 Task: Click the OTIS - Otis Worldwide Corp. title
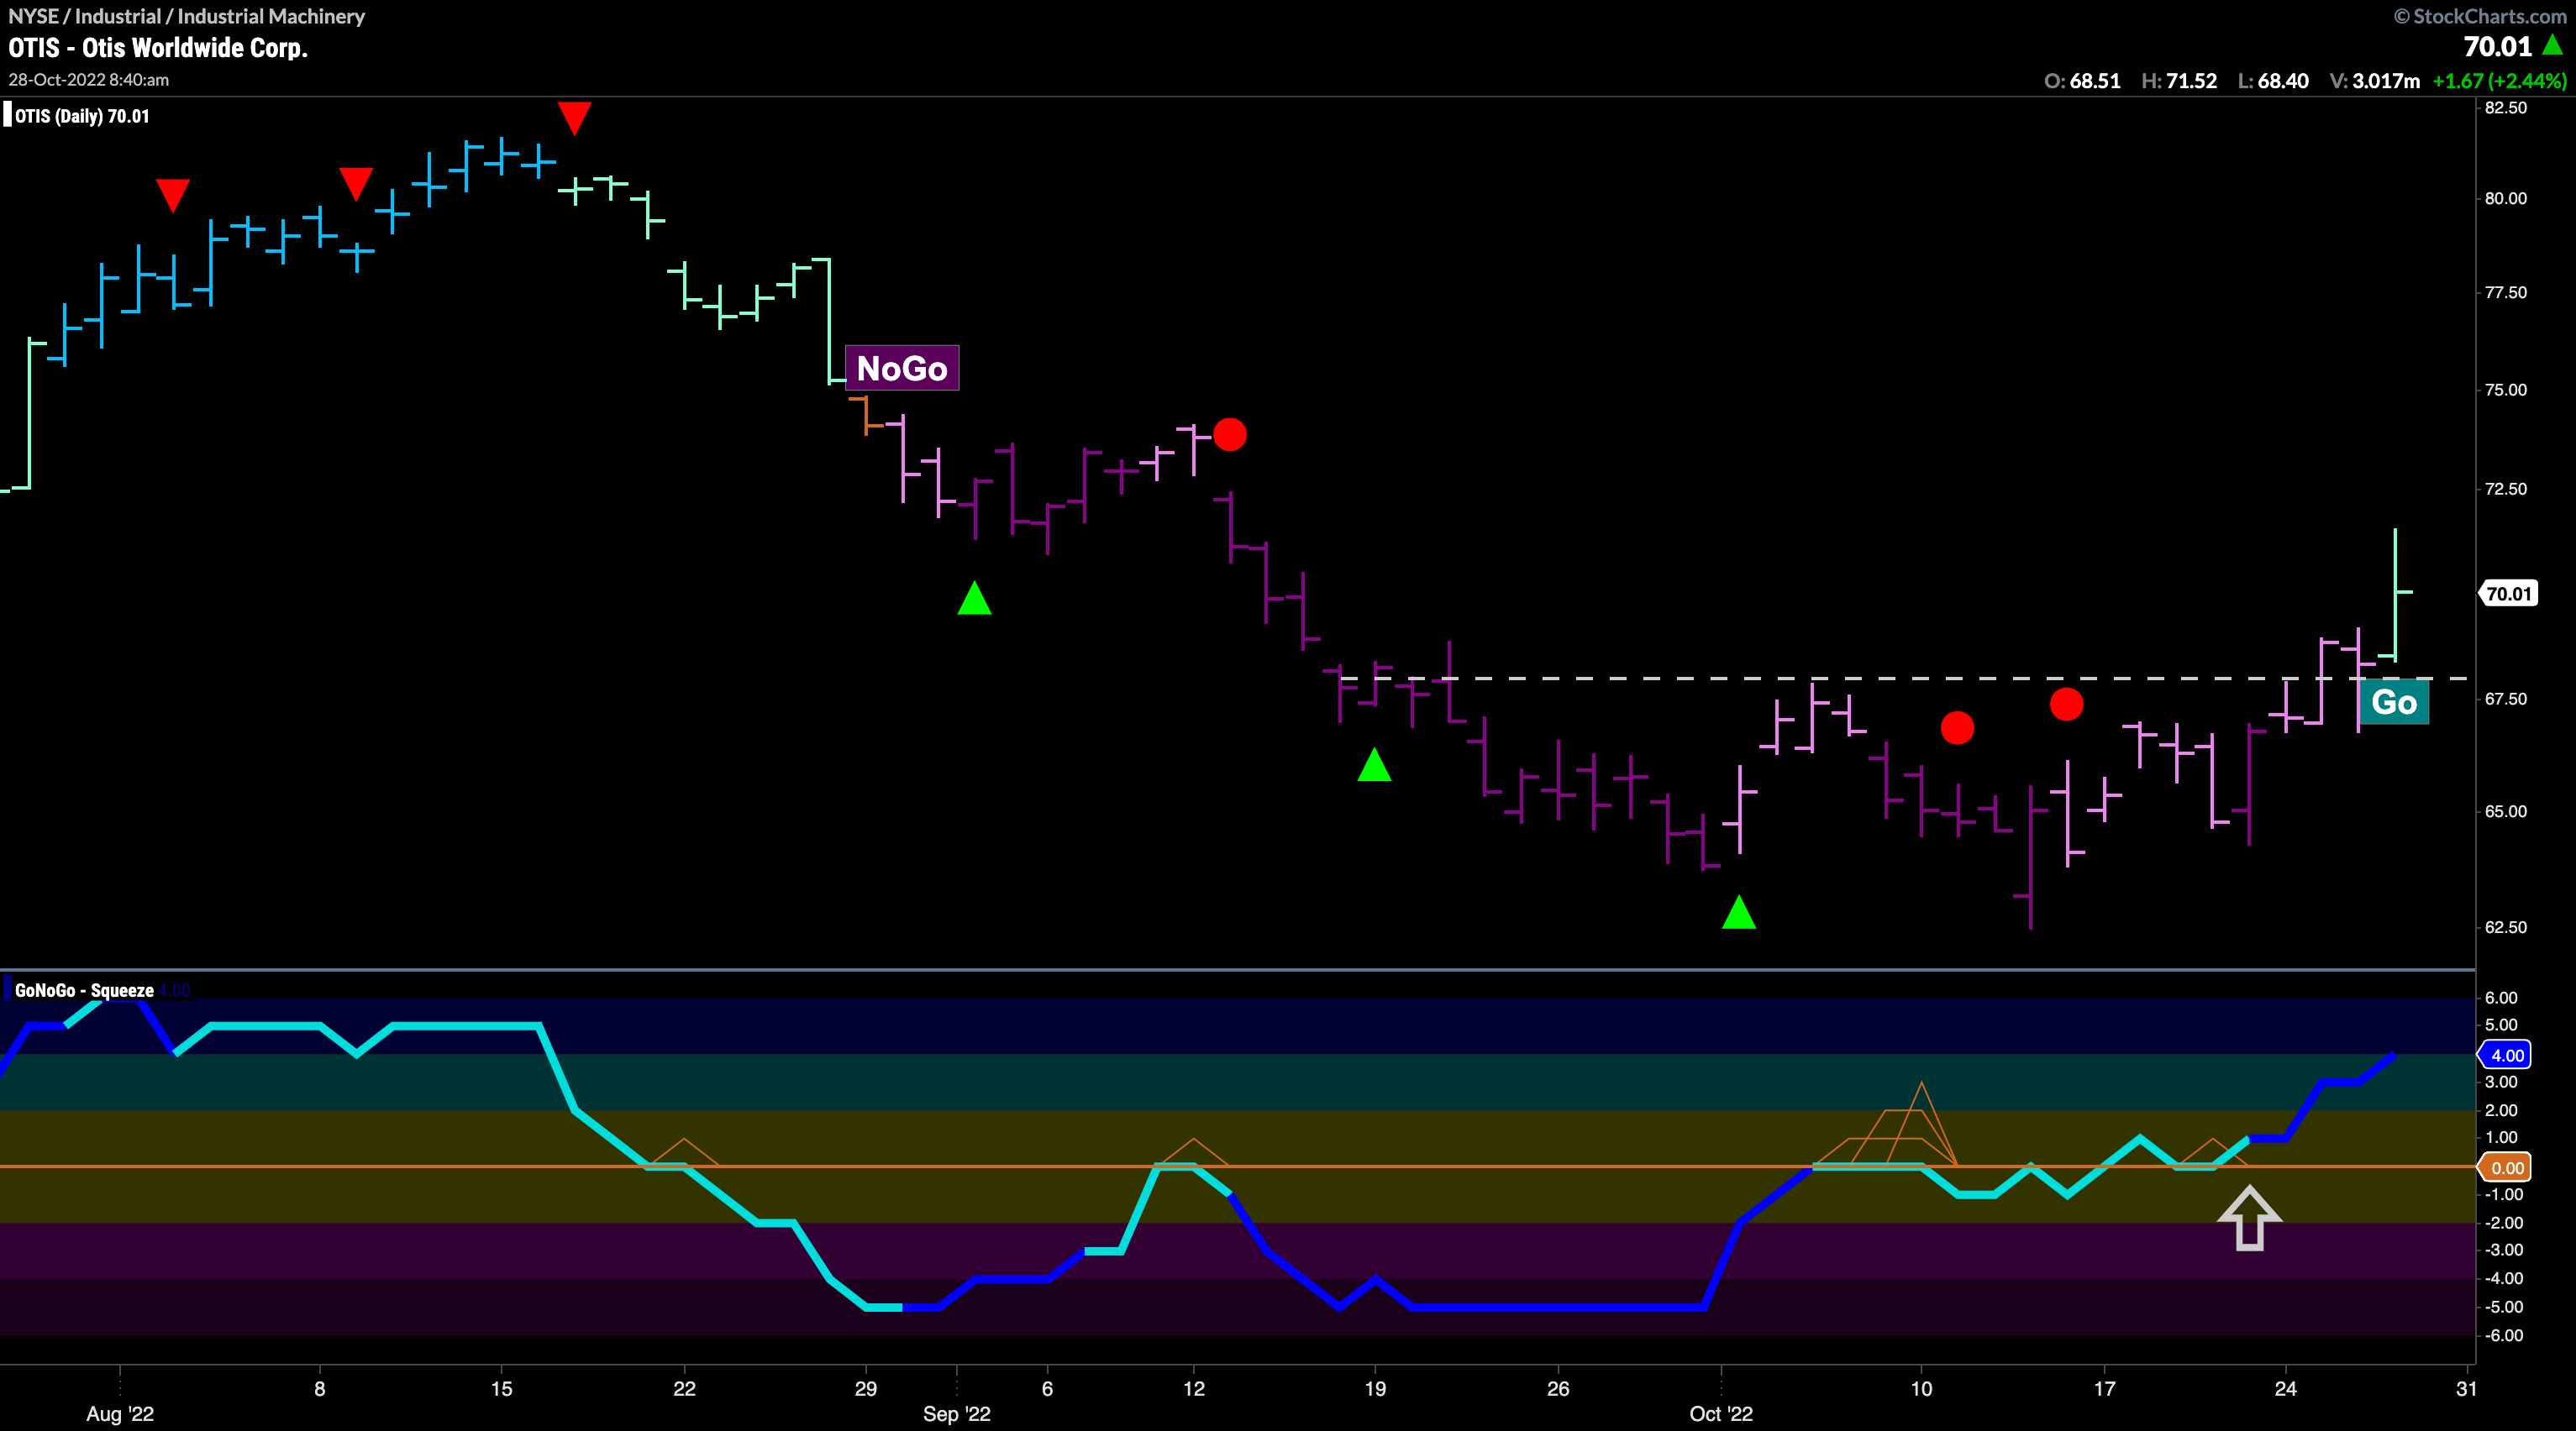pyautogui.click(x=158, y=48)
